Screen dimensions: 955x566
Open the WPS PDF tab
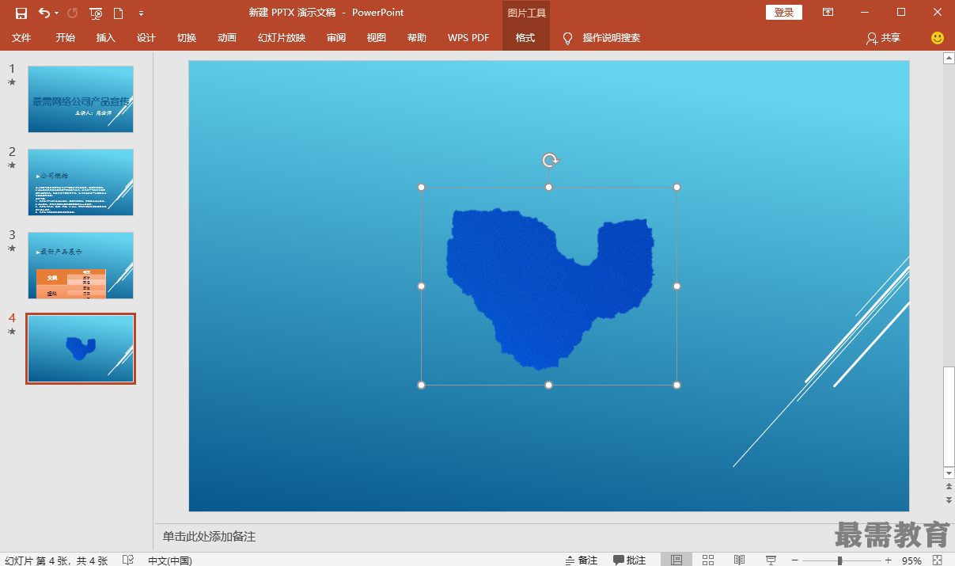(468, 38)
